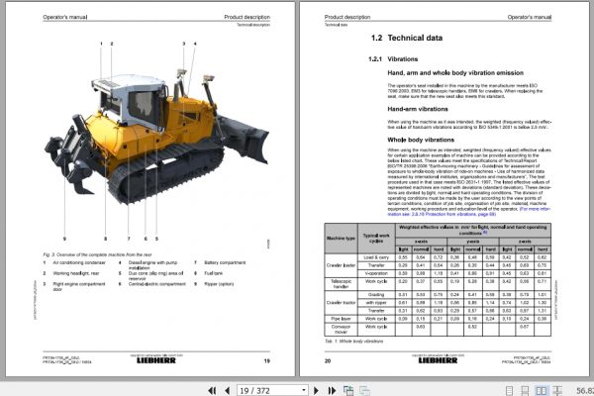Select two-page facing view

(542, 391)
